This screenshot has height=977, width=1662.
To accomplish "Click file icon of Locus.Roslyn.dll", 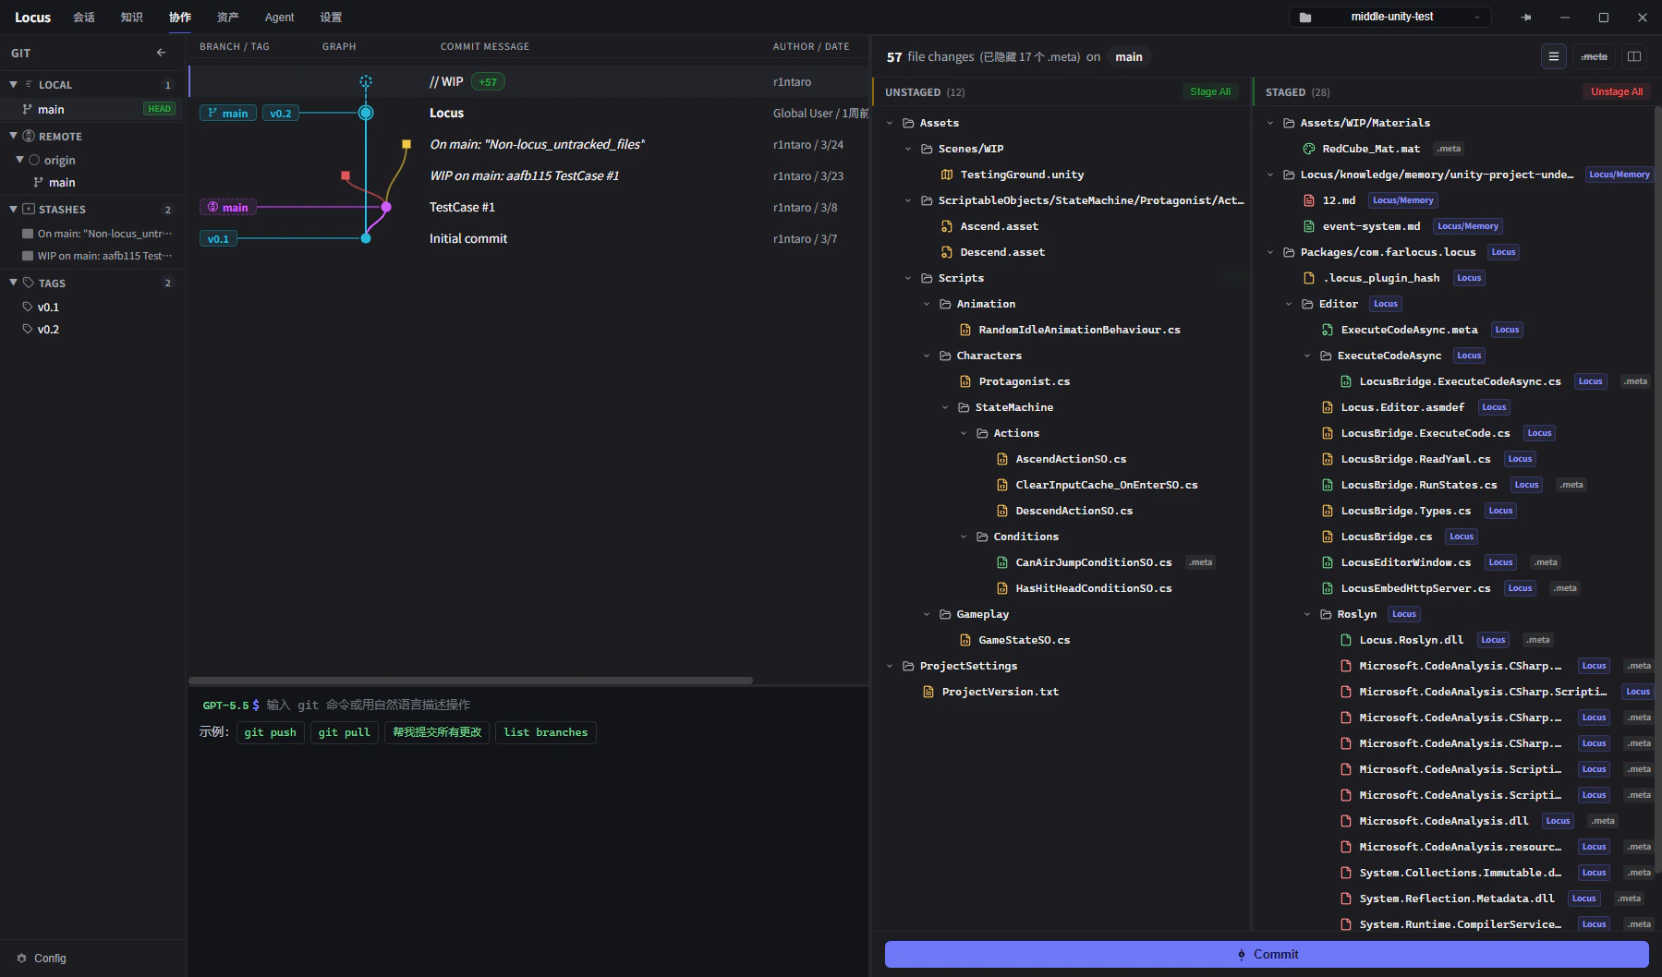I will click(x=1346, y=640).
